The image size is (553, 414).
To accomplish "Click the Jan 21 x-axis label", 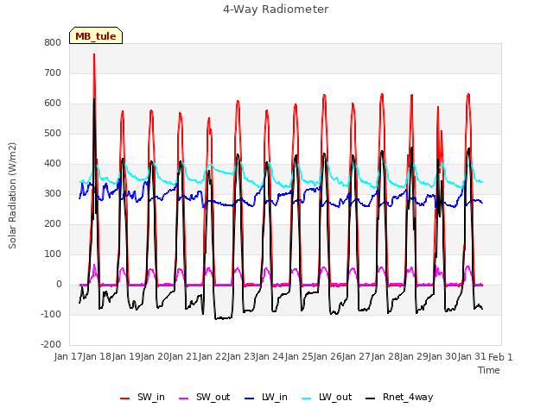I will point(183,357).
